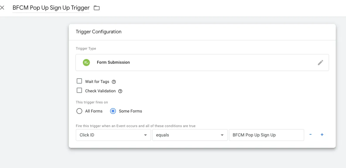Enable the Check Validation checkbox
The height and width of the screenshot is (168, 346).
click(x=79, y=91)
